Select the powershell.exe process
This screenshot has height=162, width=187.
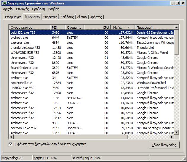pos(92,83)
